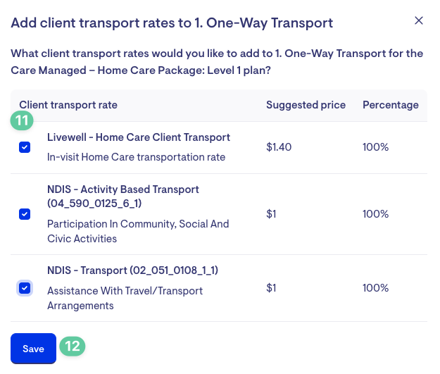Select the Suggested price column header
This screenshot has width=440, height=374.
pos(306,105)
